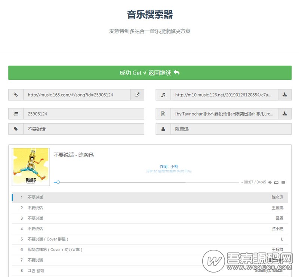Select the song URL input field
299x277 pixels.
(x=77, y=95)
